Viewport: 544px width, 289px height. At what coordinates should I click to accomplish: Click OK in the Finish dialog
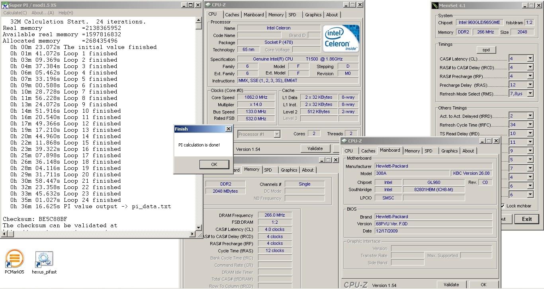pyautogui.click(x=214, y=164)
